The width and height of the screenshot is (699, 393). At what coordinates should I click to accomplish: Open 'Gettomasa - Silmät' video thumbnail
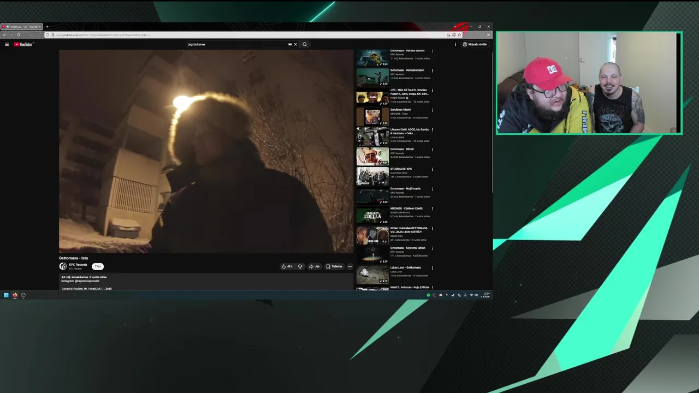[372, 157]
